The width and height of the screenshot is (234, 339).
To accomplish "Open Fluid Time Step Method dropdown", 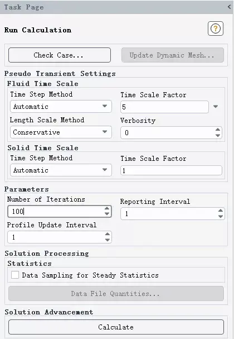I will (x=61, y=106).
